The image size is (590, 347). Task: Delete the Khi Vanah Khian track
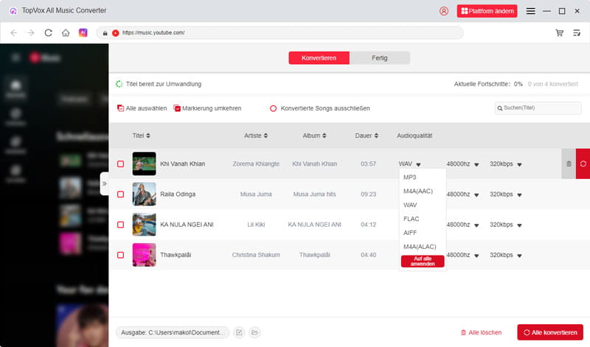(x=569, y=164)
